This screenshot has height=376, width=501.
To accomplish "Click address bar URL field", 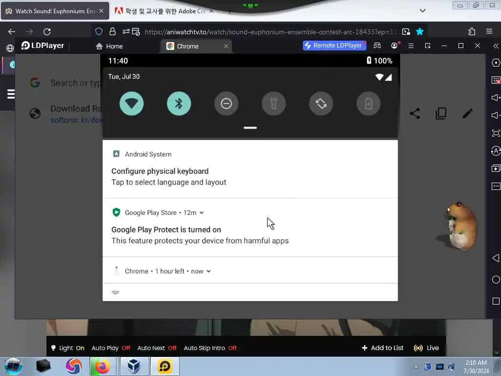I will [270, 32].
